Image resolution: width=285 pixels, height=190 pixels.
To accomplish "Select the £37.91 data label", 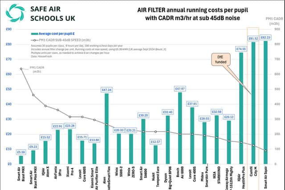I will tap(192, 104).
